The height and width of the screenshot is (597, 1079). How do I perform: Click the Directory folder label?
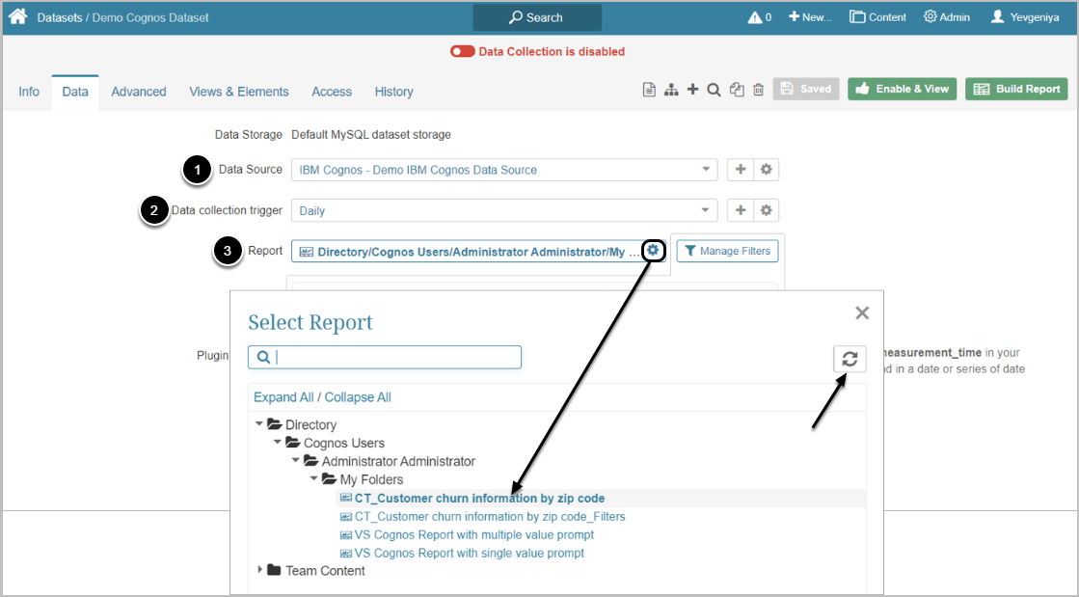(x=310, y=425)
